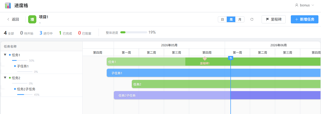Viewport: 321px width, 114px height.
Task: Click the 任务2 green Gantt bar
Action: pyautogui.click(x=226, y=84)
